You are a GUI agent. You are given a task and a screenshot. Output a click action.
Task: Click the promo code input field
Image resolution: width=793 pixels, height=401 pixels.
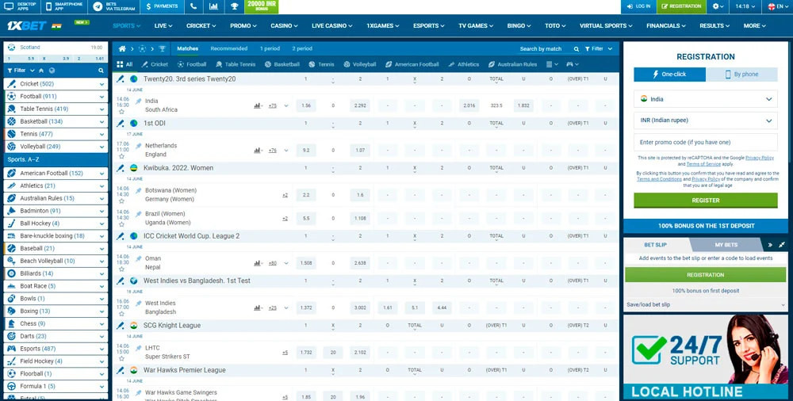pyautogui.click(x=706, y=143)
